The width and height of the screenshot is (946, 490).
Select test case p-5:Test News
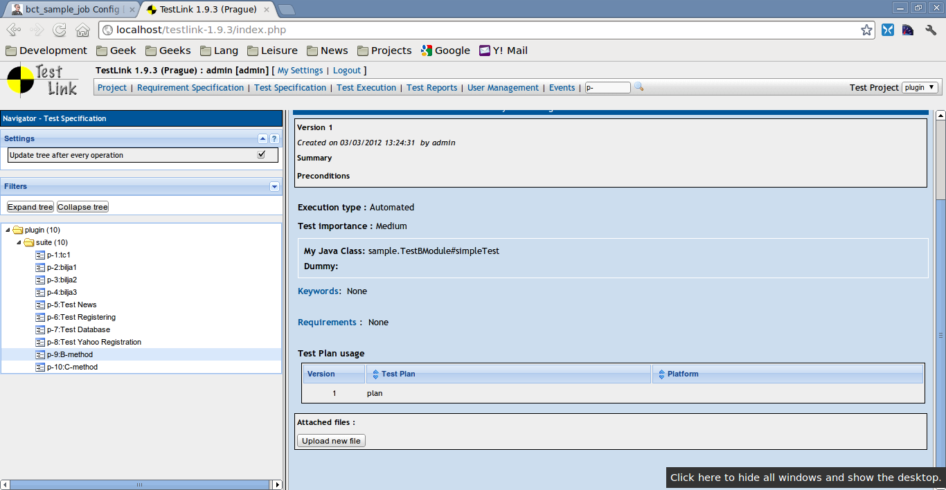(x=71, y=305)
